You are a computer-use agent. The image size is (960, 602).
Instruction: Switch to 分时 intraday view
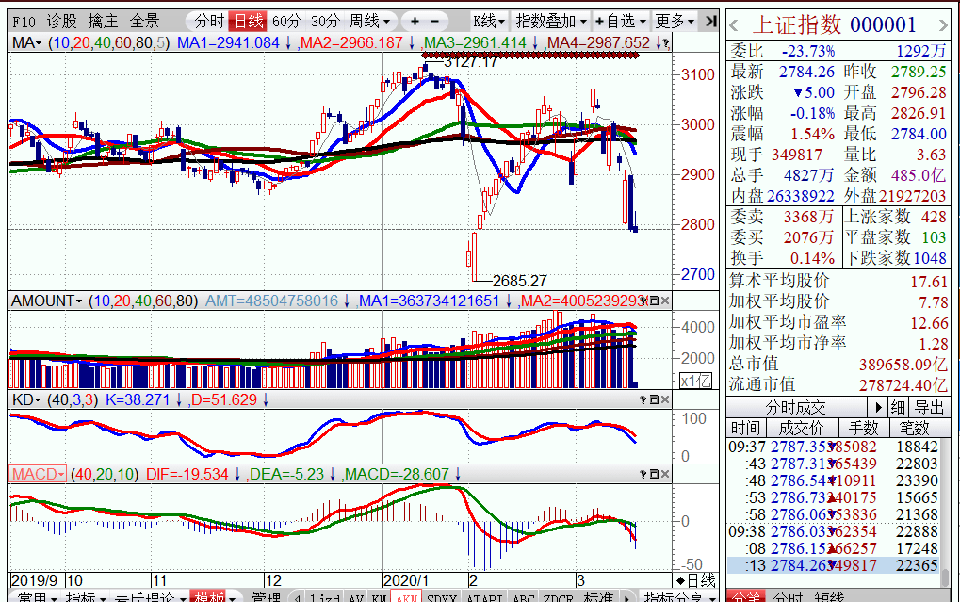pos(209,22)
